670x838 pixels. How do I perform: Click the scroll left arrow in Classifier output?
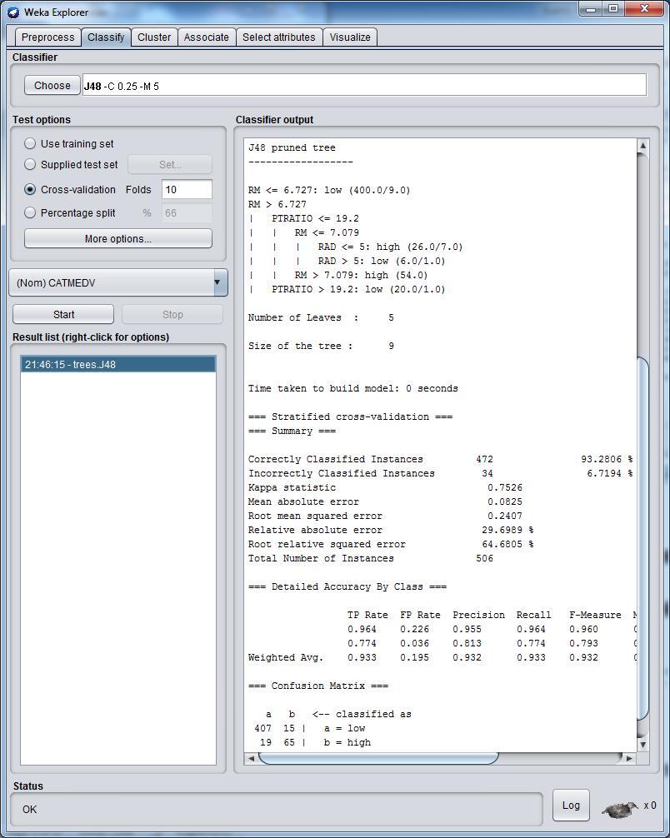click(x=251, y=758)
